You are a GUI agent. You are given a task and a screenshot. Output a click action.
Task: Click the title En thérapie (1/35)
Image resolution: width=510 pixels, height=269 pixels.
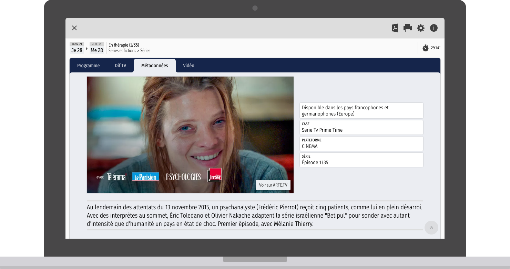click(124, 45)
